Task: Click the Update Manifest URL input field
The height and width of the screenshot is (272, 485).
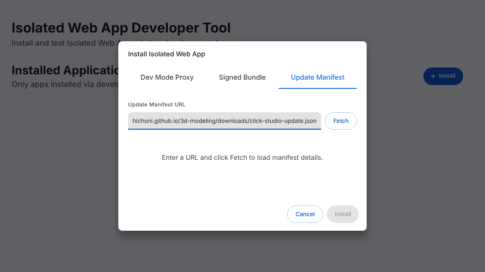Action: point(225,121)
